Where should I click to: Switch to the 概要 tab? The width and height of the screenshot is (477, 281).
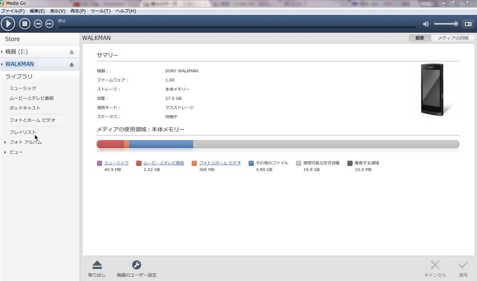(420, 38)
